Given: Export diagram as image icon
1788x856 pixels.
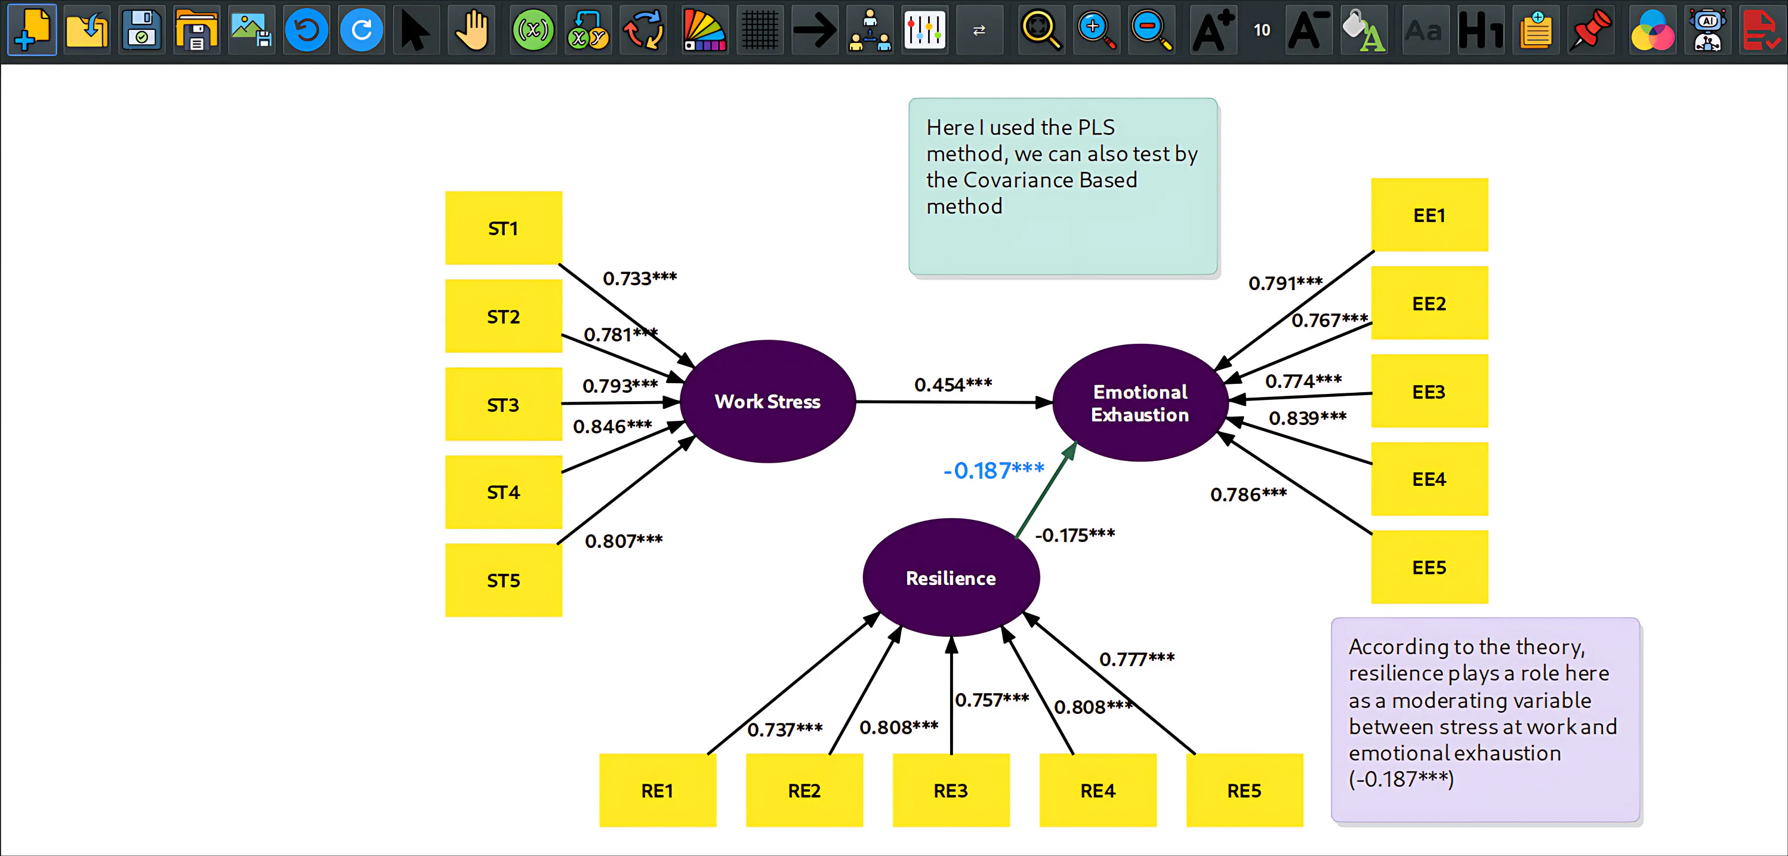Looking at the screenshot, I should (251, 30).
